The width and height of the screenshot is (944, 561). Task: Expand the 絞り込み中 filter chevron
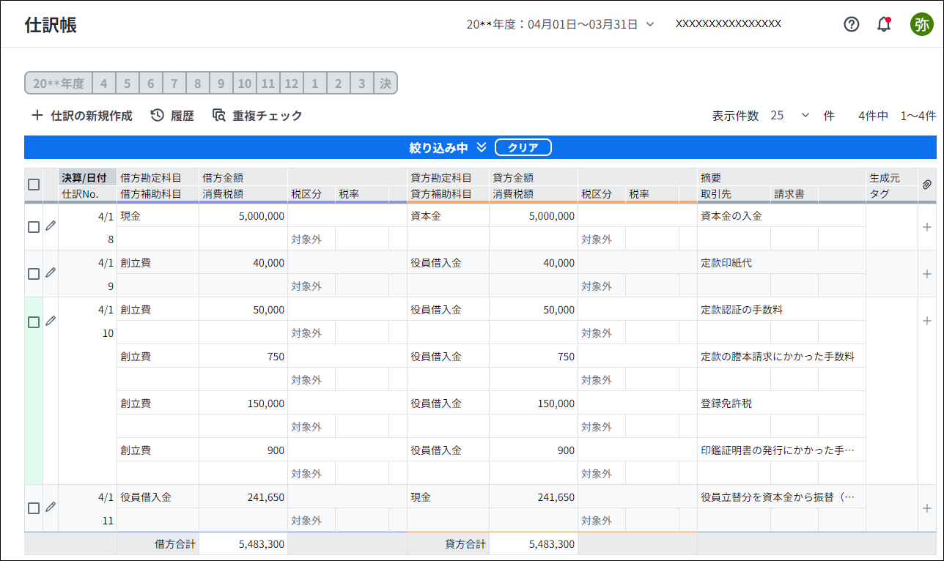pyautogui.click(x=481, y=147)
